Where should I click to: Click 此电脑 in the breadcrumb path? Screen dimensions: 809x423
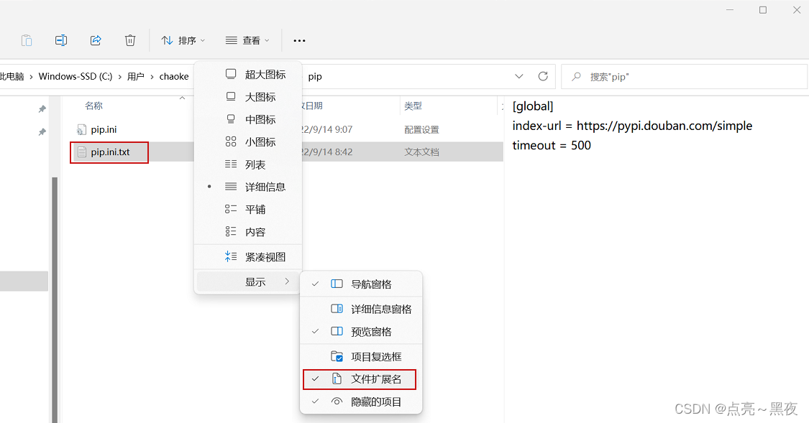tap(12, 76)
